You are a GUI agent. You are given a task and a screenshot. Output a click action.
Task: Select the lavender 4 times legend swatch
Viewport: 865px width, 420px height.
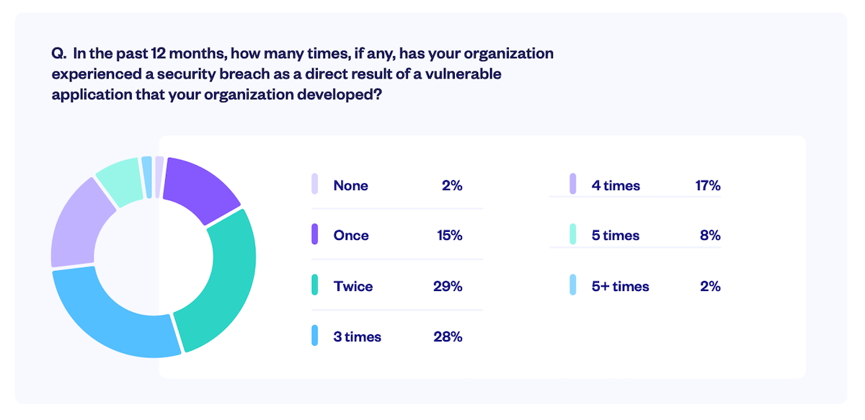click(x=573, y=184)
